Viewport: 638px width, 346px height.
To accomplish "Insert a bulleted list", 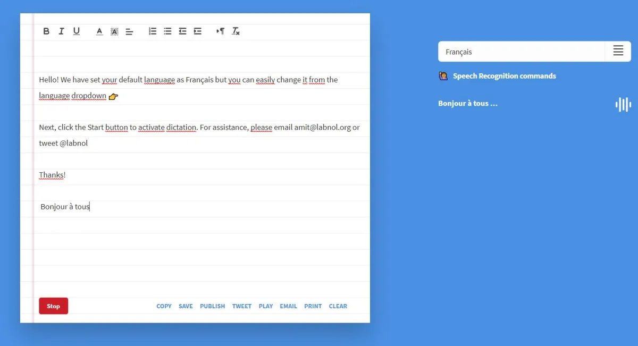I will [167, 31].
